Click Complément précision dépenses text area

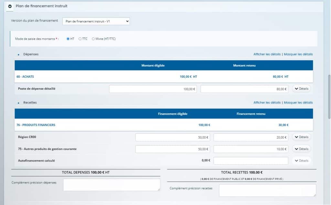point(112,185)
